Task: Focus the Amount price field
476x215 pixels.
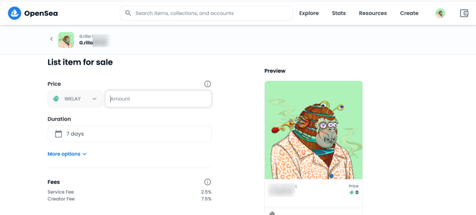Action: coord(158,99)
